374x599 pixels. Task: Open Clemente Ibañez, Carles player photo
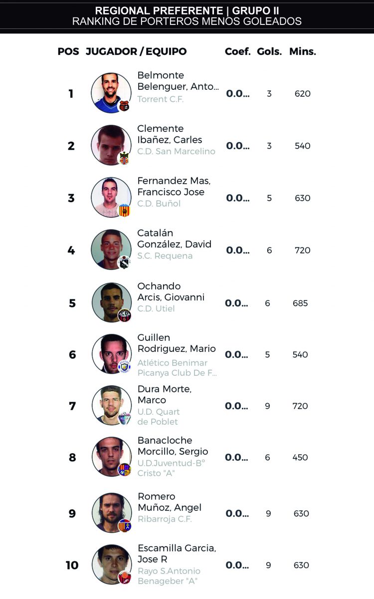[x=110, y=145]
